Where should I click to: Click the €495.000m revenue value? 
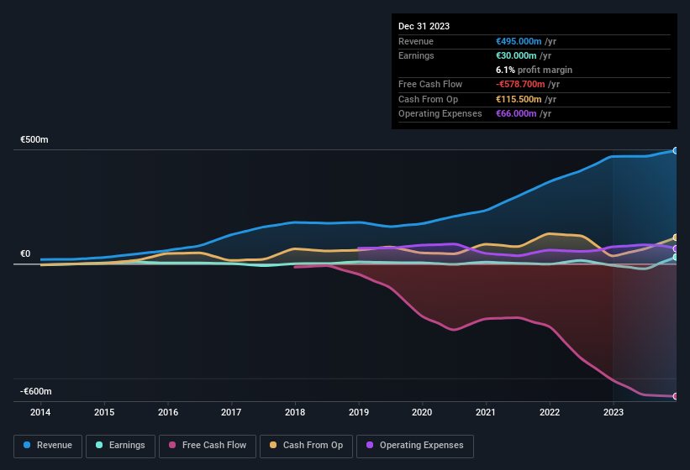519,41
